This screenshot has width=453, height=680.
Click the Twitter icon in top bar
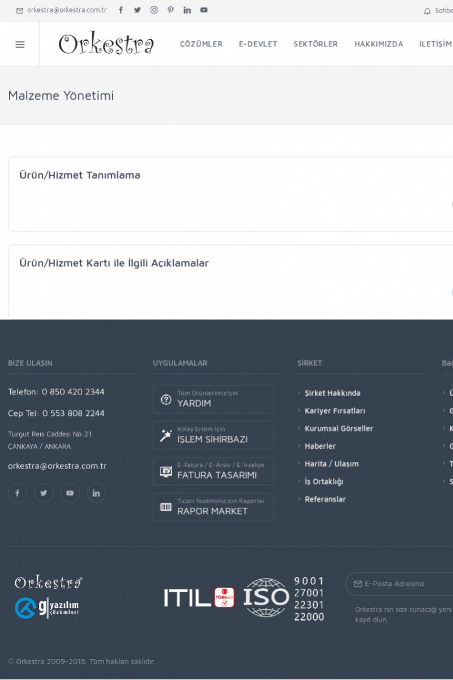pyautogui.click(x=137, y=10)
